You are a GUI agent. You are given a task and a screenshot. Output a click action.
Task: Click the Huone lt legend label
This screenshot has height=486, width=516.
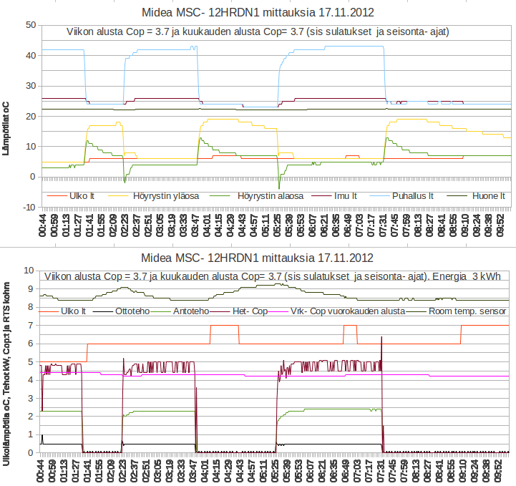coord(488,195)
